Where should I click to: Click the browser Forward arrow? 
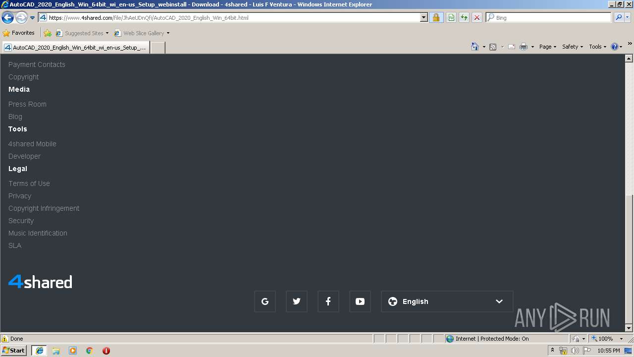pyautogui.click(x=21, y=18)
